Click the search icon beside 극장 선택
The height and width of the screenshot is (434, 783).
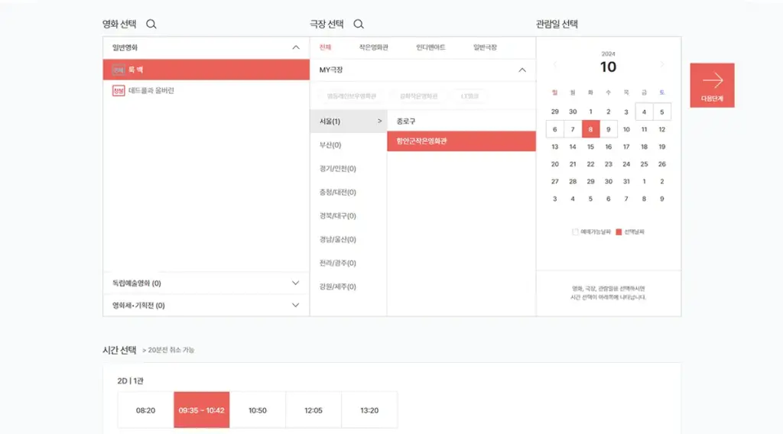pyautogui.click(x=359, y=24)
